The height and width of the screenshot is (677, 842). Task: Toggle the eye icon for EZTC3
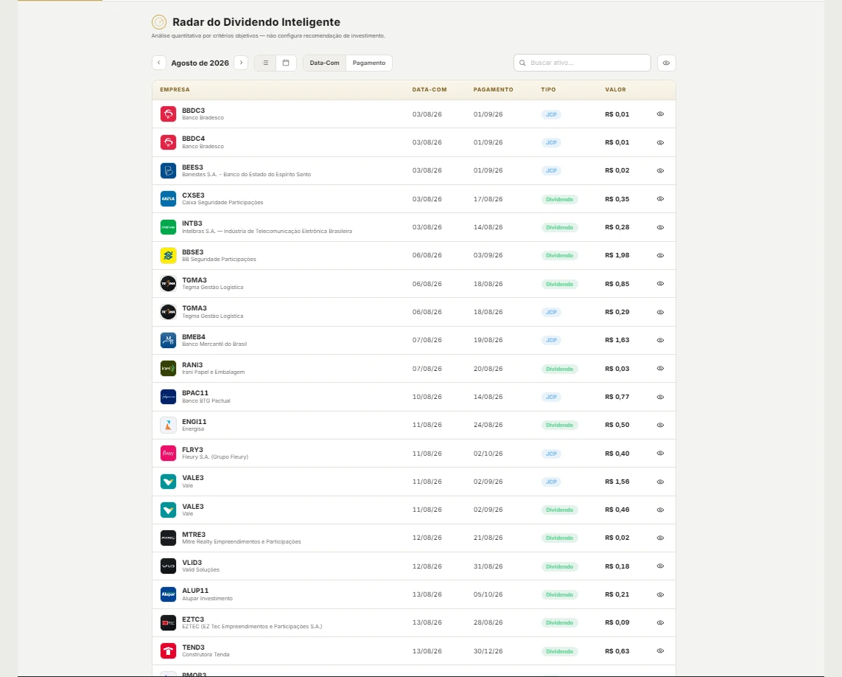pos(661,622)
